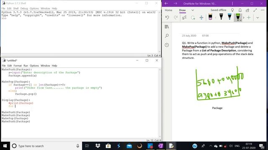This screenshot has width=268, height=150.
Task: Open Get Help icon in taskbar
Action: click(195, 146)
